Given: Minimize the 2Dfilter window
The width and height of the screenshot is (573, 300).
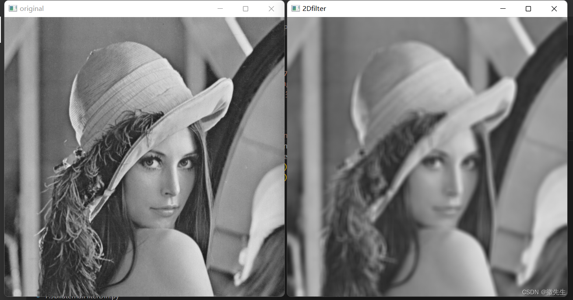Looking at the screenshot, I should [503, 9].
